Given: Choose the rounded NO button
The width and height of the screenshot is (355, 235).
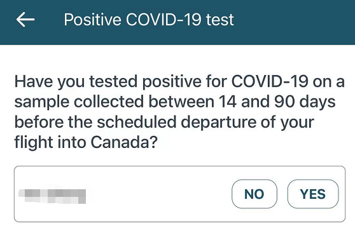Looking at the screenshot, I should (x=254, y=194).
